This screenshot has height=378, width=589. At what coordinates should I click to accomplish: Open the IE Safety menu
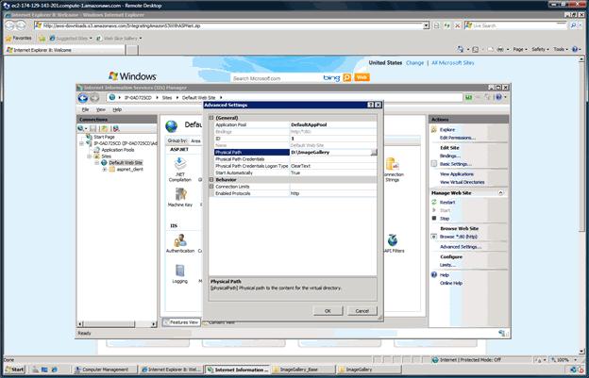[540, 49]
